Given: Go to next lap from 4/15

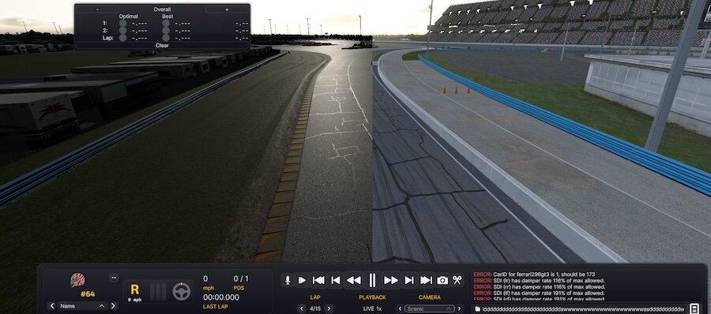Looking at the screenshot, I should [x=329, y=308].
